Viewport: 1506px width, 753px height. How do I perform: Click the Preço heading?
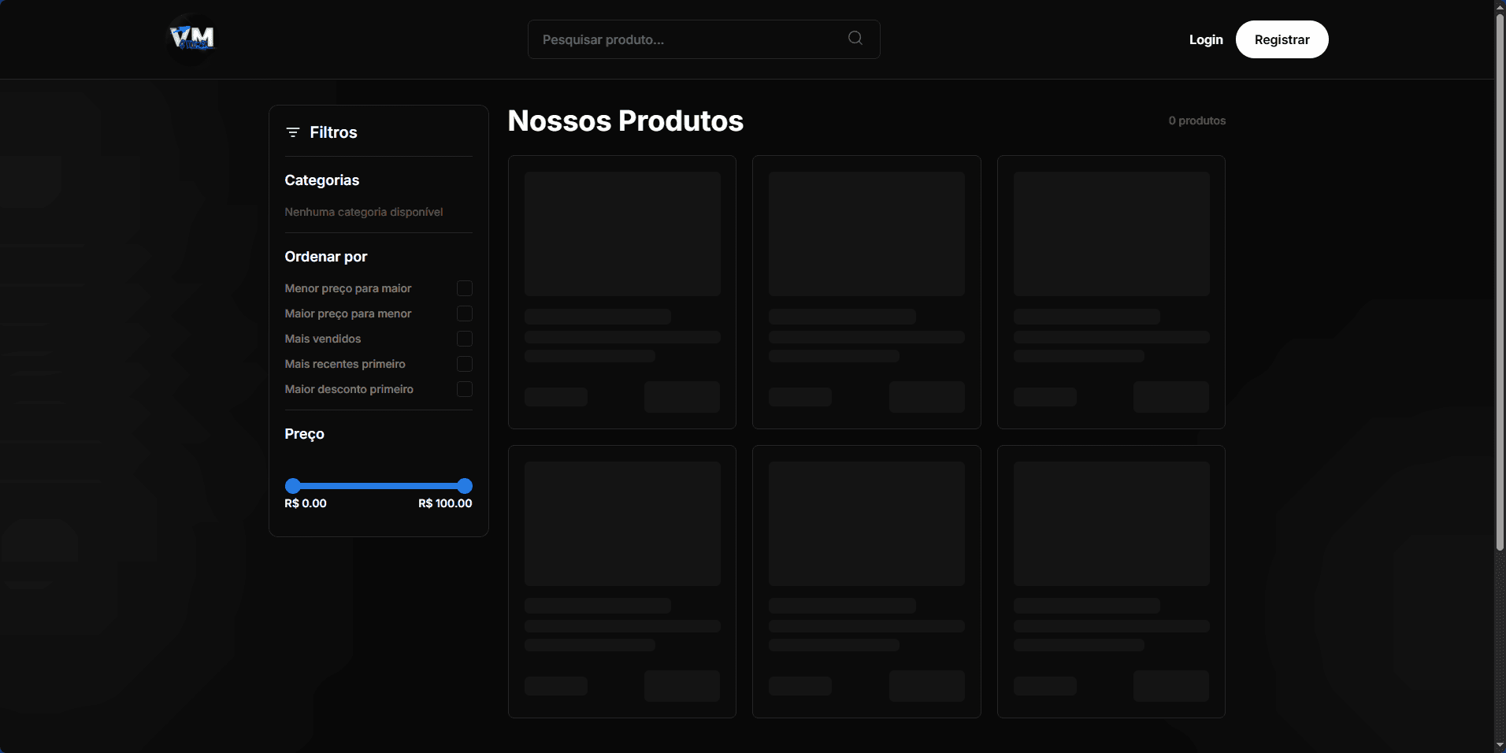point(305,434)
